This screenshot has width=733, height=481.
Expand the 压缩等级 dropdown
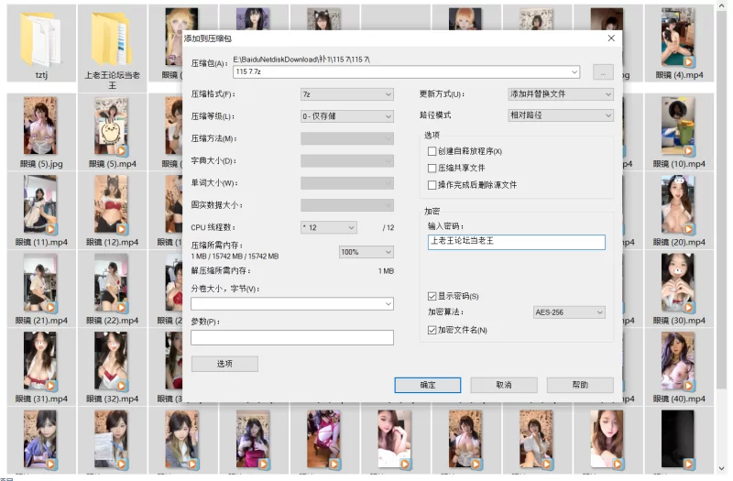346,116
